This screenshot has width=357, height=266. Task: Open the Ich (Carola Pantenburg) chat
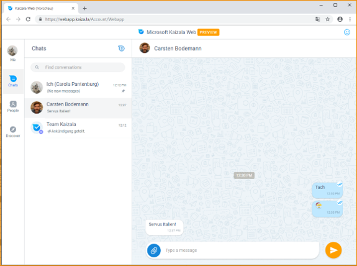point(78,87)
